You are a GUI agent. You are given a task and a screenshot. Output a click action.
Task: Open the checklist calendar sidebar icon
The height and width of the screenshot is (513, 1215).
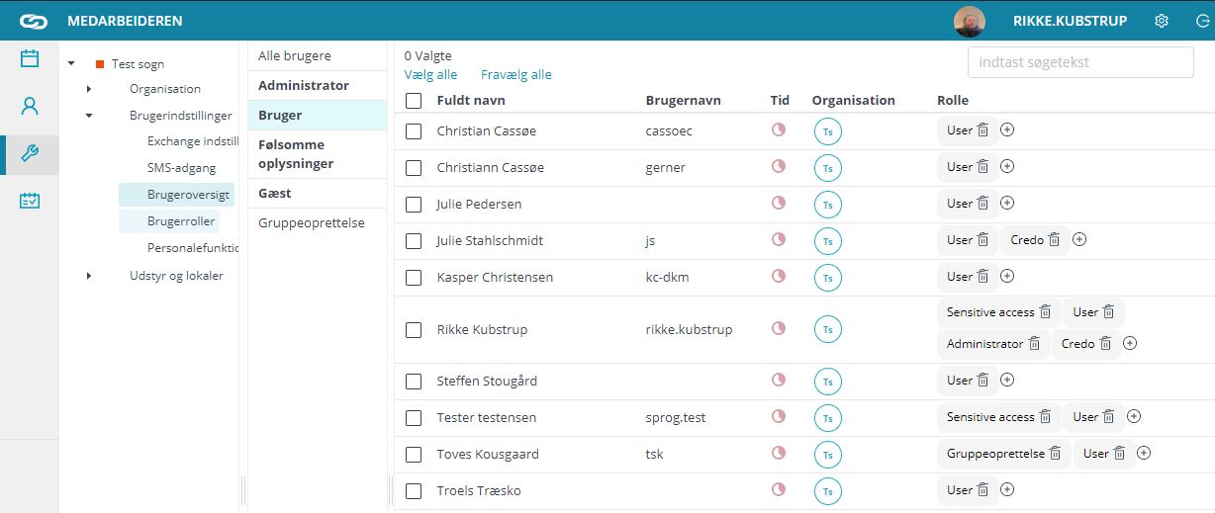[x=30, y=201]
